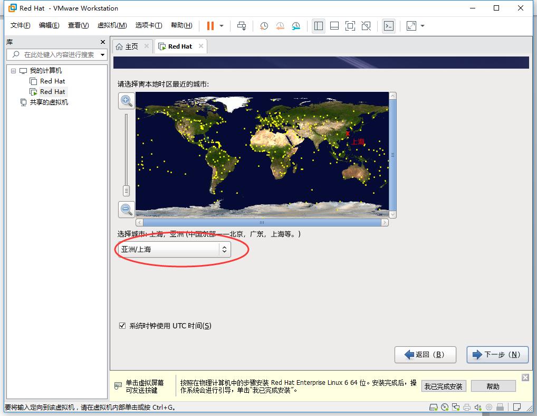Screen dimensions: 537x416
Task: Click the stretch guest display icon
Action: (411, 26)
